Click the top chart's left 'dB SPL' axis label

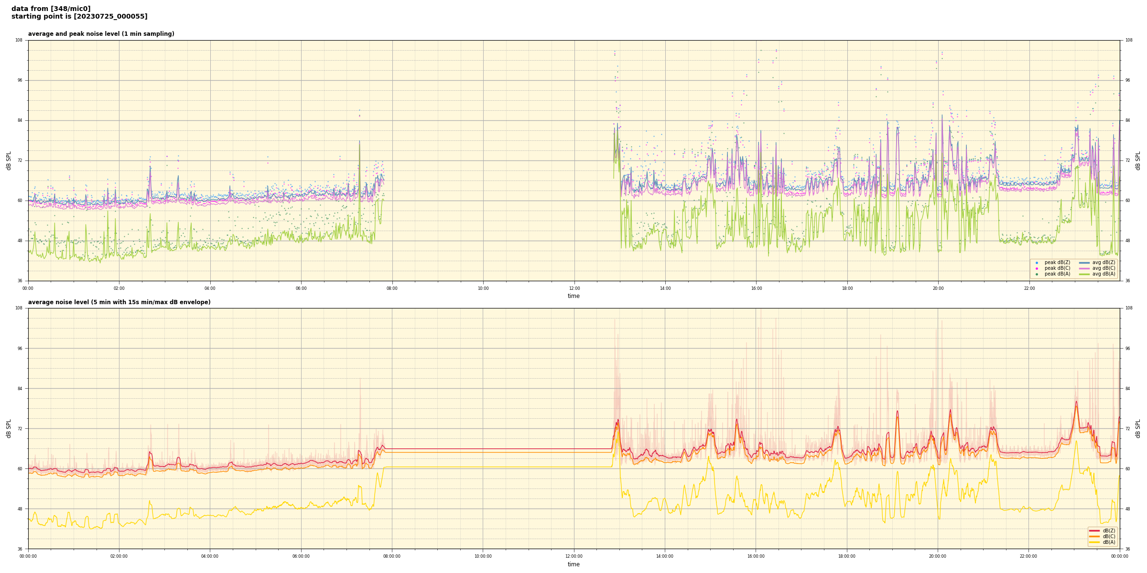(9, 160)
